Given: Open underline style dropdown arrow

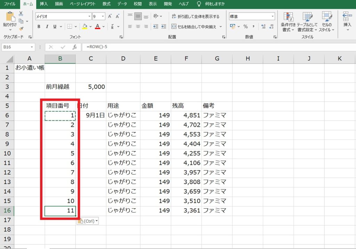Looking at the screenshot, I should pos(61,26).
